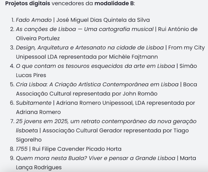Click the name 'Oliveira Portulez'

coord(38,38)
